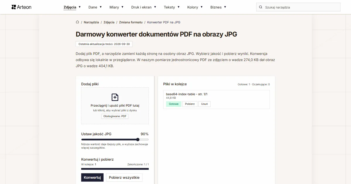Click the 90% quality value
Screen dimensions: 351x184
coord(144,134)
